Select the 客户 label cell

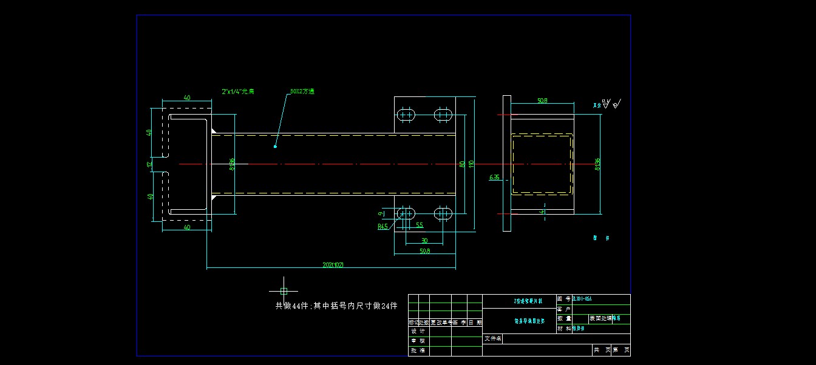[564, 309]
